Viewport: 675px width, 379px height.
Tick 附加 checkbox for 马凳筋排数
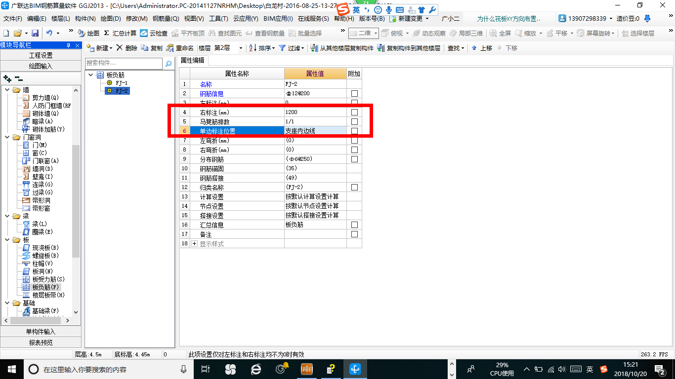coord(354,122)
